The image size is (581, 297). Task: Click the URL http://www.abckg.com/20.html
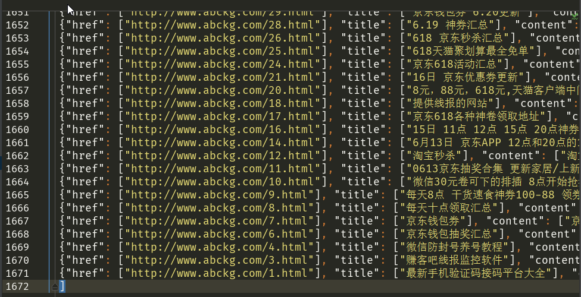click(x=223, y=90)
